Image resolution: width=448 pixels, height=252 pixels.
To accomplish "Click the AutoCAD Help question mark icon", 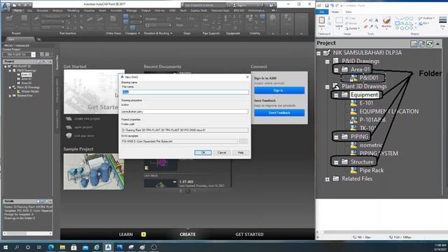I will click(x=271, y=5).
